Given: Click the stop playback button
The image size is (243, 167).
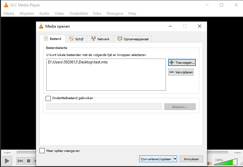Looking at the screenshot, I should [x=29, y=161].
